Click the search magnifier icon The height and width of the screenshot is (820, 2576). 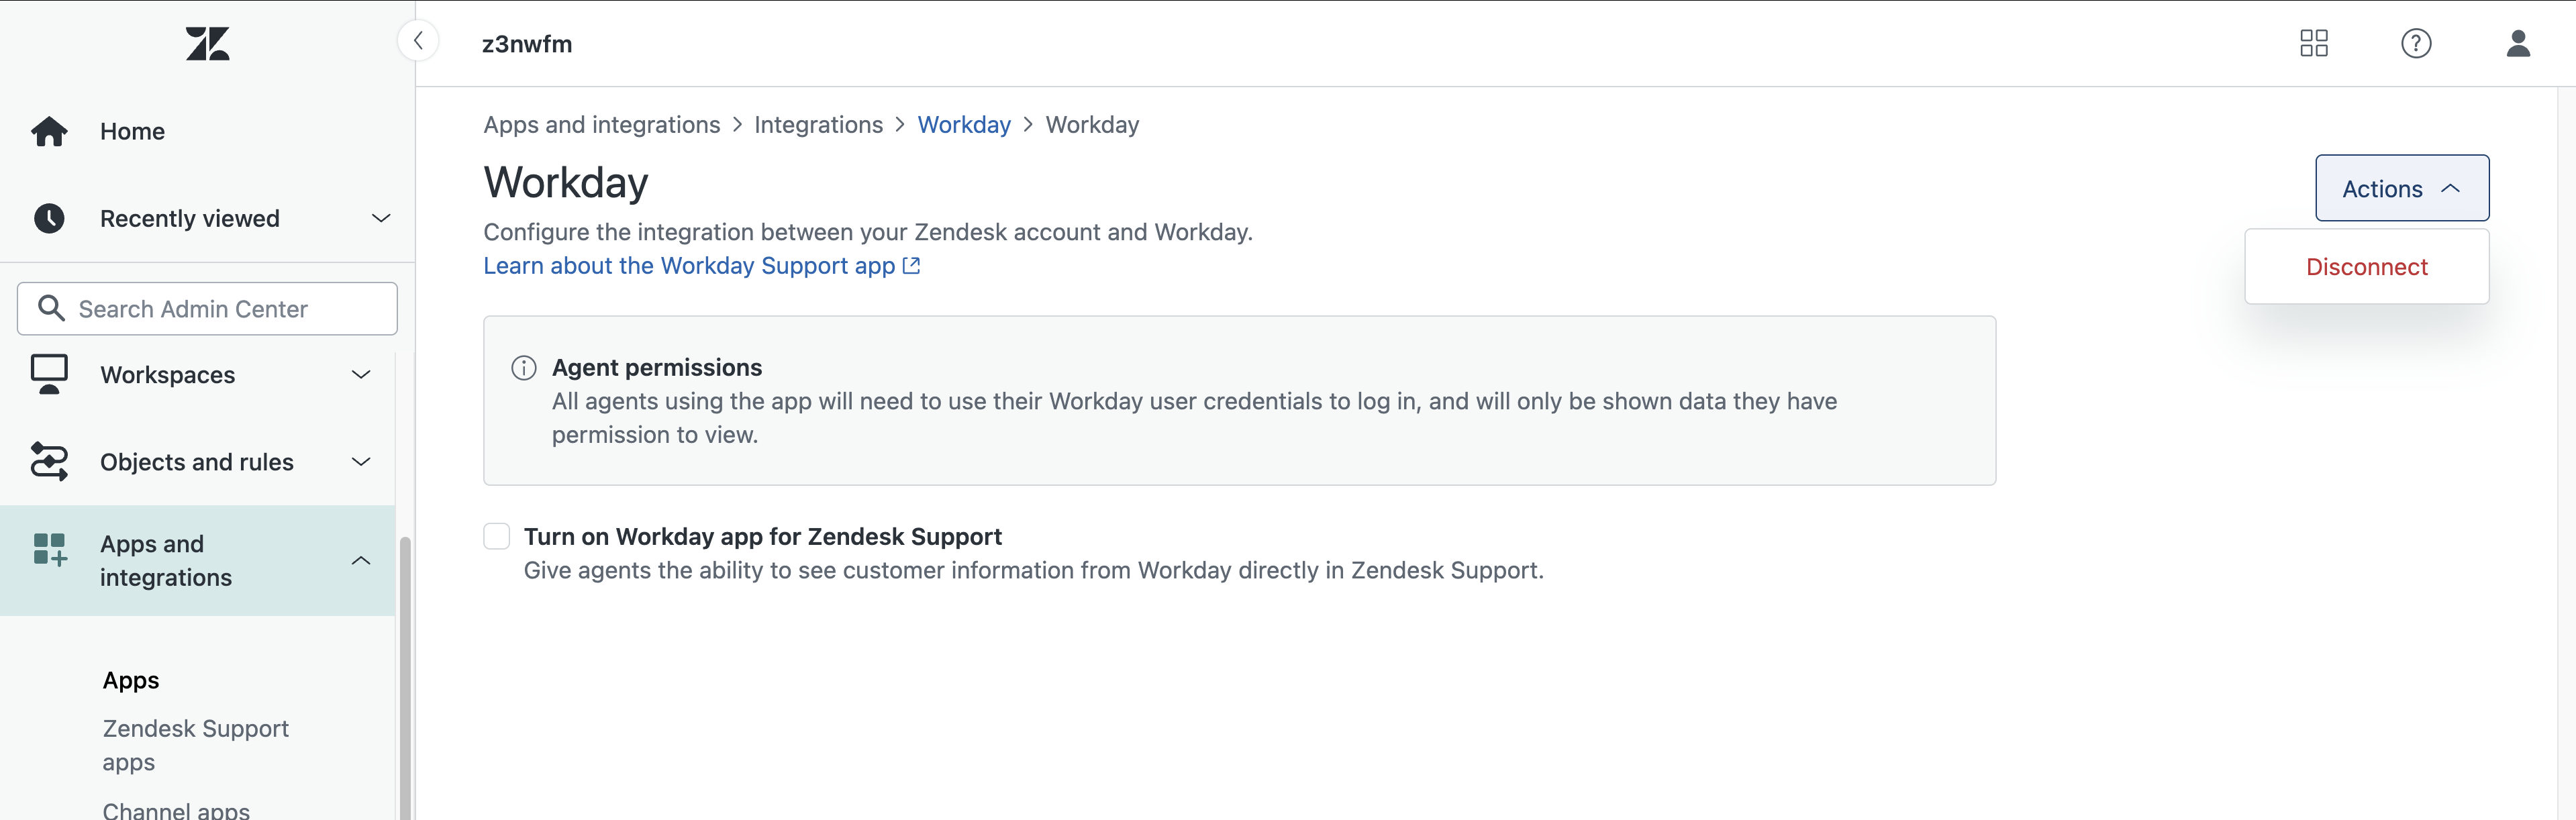point(51,308)
